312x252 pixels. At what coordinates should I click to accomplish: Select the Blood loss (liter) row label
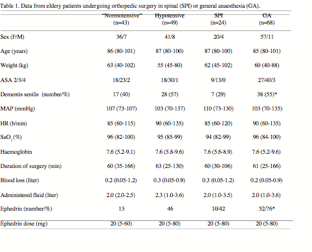[19, 180]
